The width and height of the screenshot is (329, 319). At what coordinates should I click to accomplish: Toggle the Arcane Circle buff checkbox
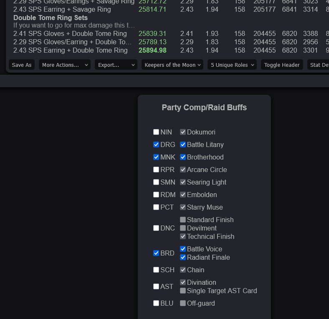[183, 170]
